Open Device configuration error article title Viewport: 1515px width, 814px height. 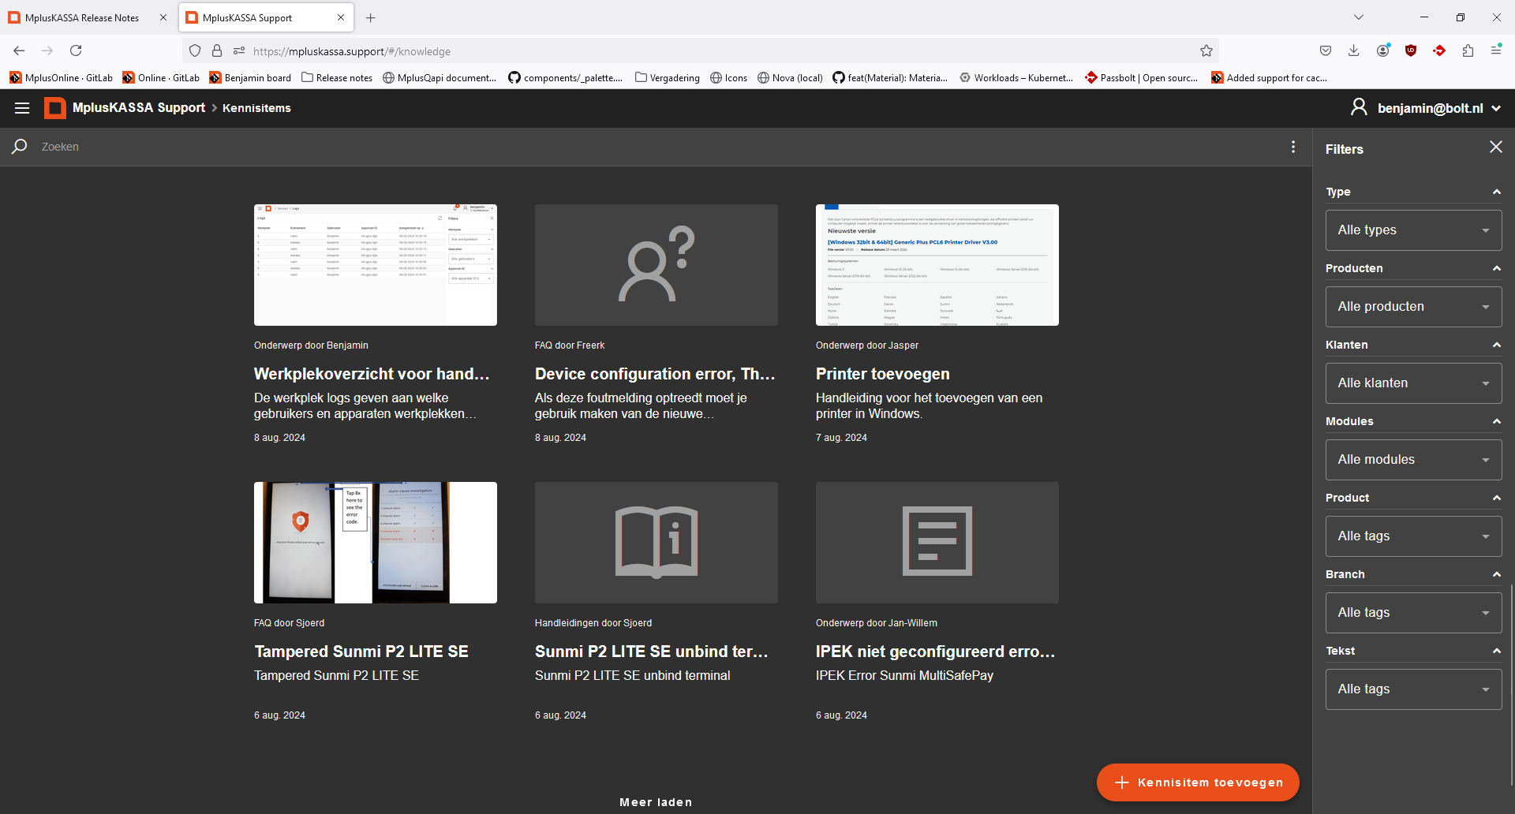(655, 374)
